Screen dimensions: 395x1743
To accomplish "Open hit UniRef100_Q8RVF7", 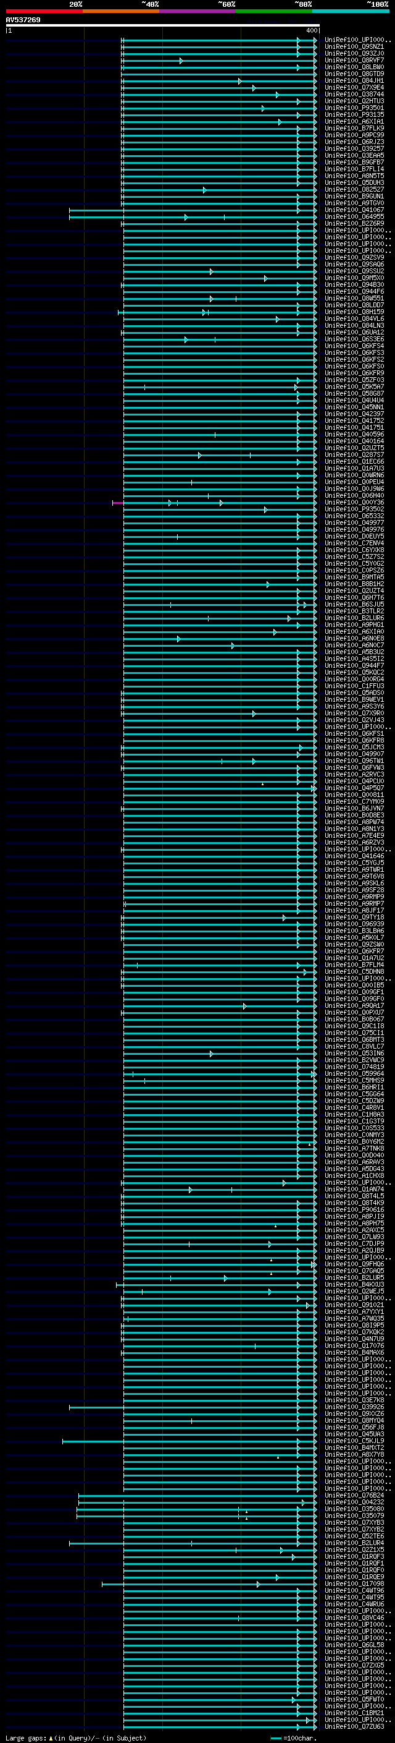I will pos(354,60).
